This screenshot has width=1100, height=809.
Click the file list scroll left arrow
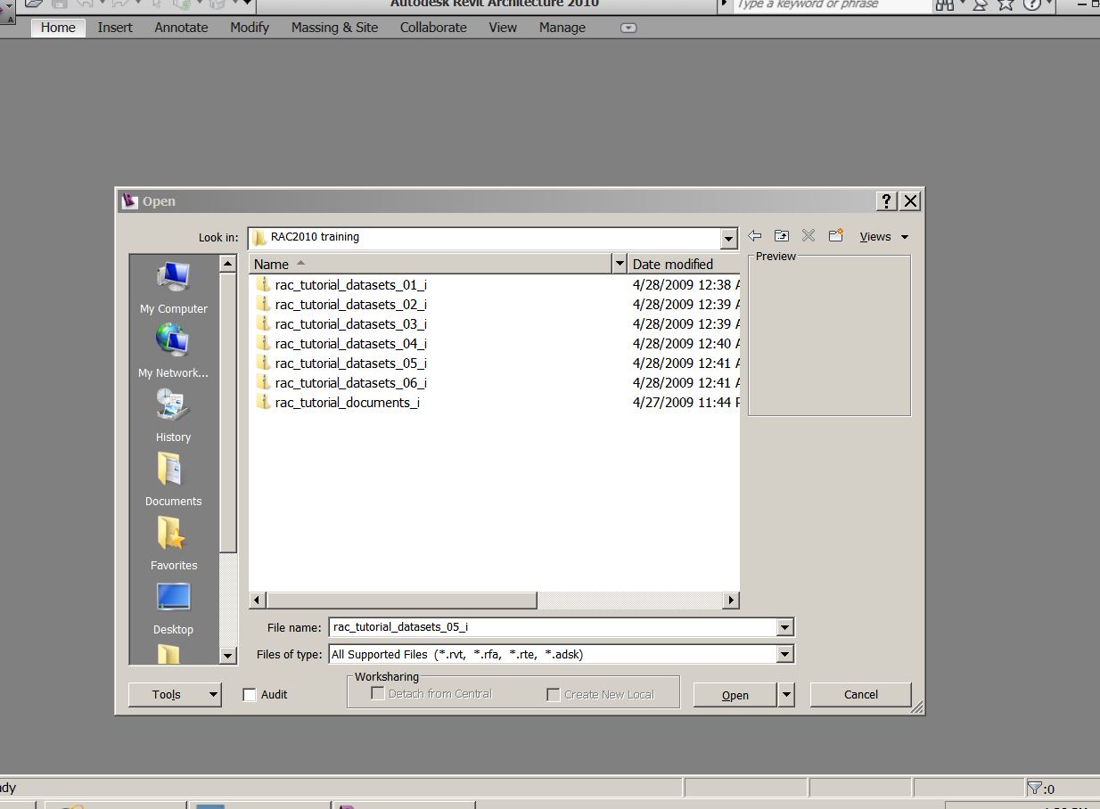tap(258, 601)
